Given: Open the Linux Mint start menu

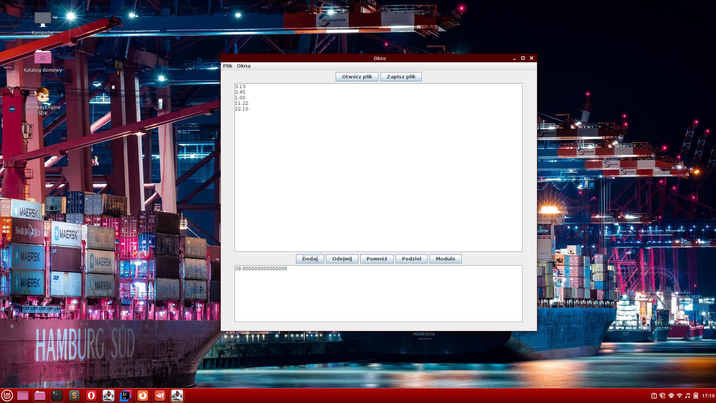Looking at the screenshot, I should tap(7, 396).
